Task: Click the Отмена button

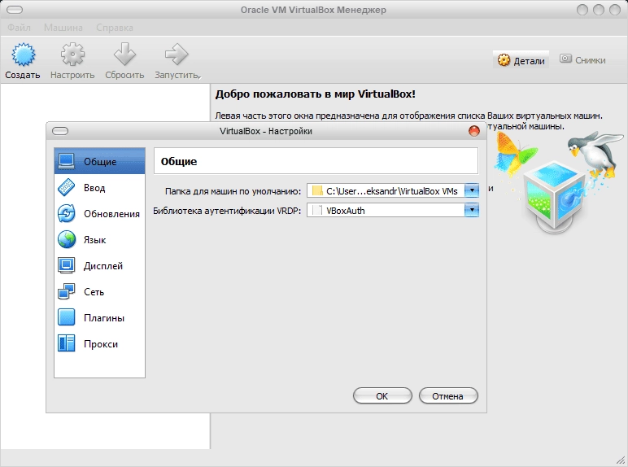Action: click(x=448, y=395)
